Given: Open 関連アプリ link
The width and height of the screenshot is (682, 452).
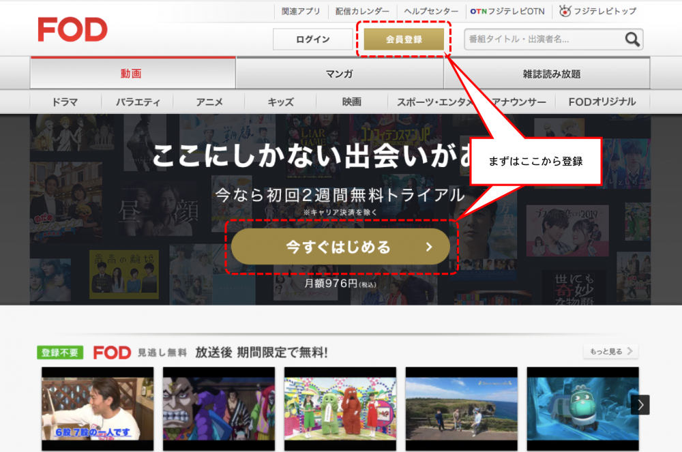Looking at the screenshot, I should click(x=301, y=12).
